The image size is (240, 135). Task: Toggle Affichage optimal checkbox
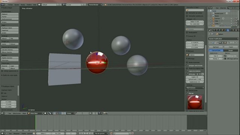pyautogui.click(x=225, y=58)
